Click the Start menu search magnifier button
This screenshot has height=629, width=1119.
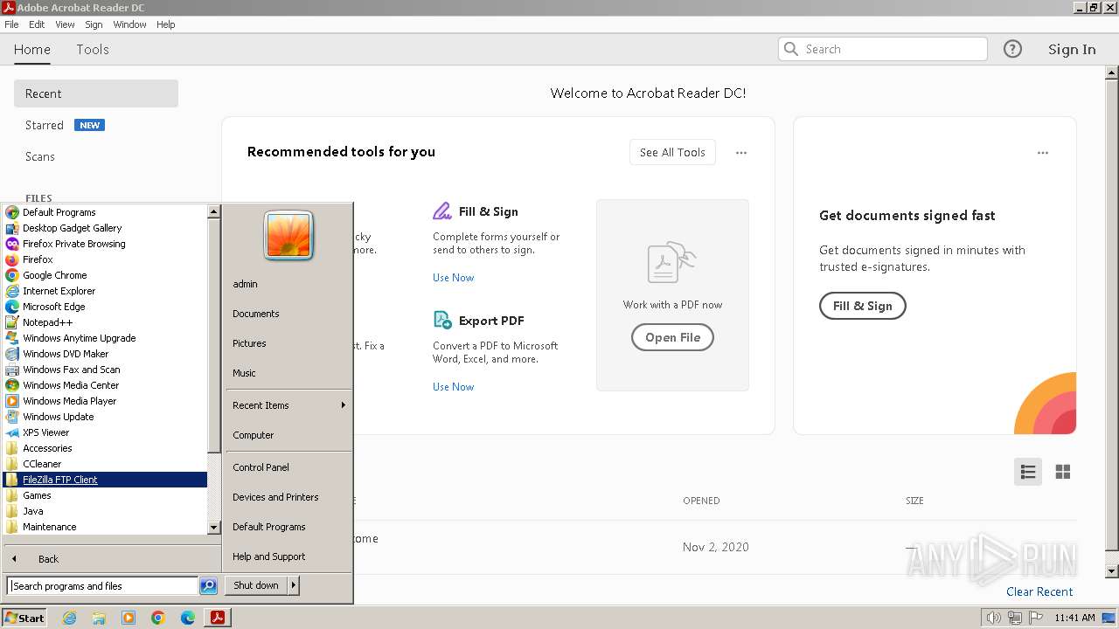coord(208,586)
